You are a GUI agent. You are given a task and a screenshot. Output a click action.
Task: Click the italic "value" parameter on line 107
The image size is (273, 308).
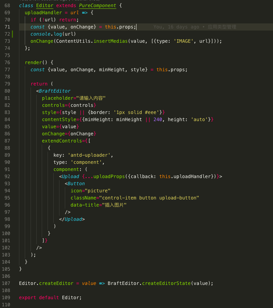(x=89, y=283)
